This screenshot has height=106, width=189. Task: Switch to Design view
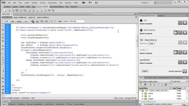pos(19,21)
